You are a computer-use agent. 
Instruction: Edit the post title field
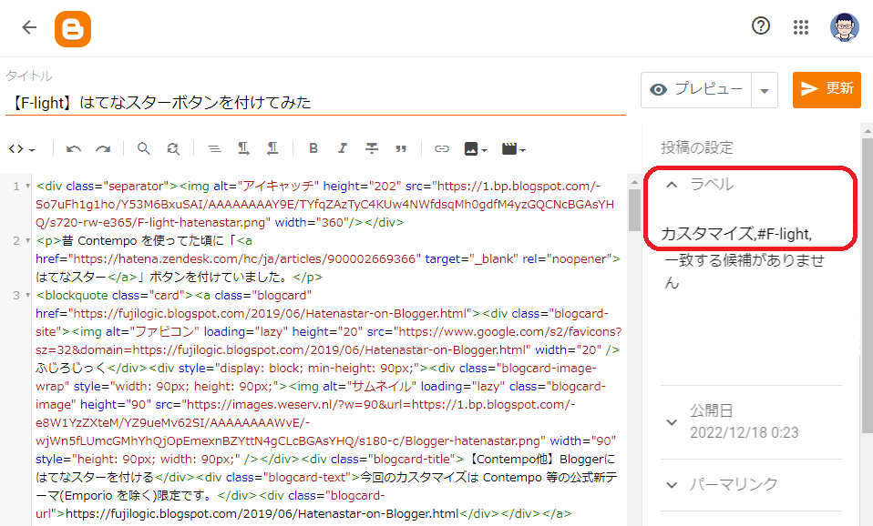[x=315, y=102]
